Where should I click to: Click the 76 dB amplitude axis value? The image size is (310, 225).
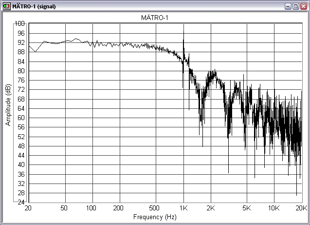click(21, 80)
